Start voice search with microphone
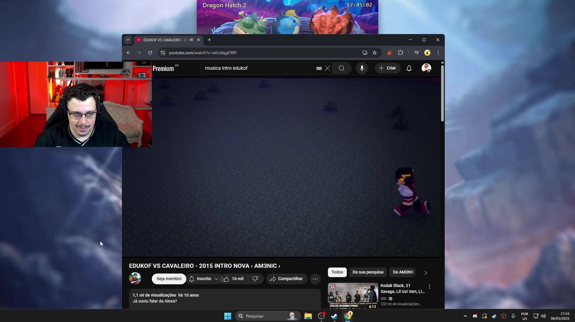 [362, 68]
